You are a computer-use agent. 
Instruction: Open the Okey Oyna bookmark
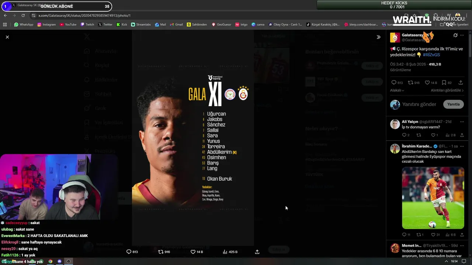pos(285,25)
